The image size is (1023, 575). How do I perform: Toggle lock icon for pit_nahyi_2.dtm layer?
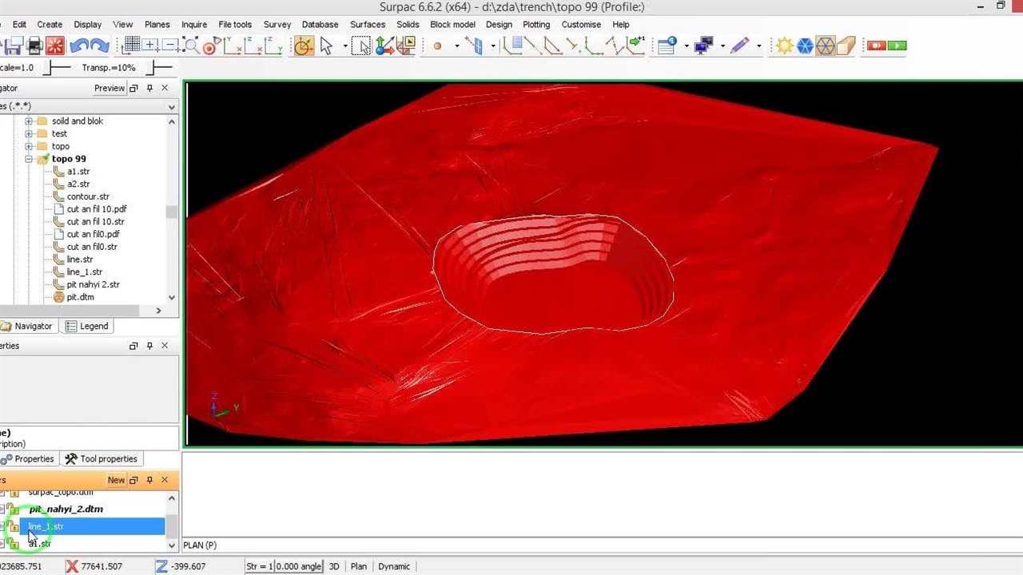pyautogui.click(x=14, y=510)
